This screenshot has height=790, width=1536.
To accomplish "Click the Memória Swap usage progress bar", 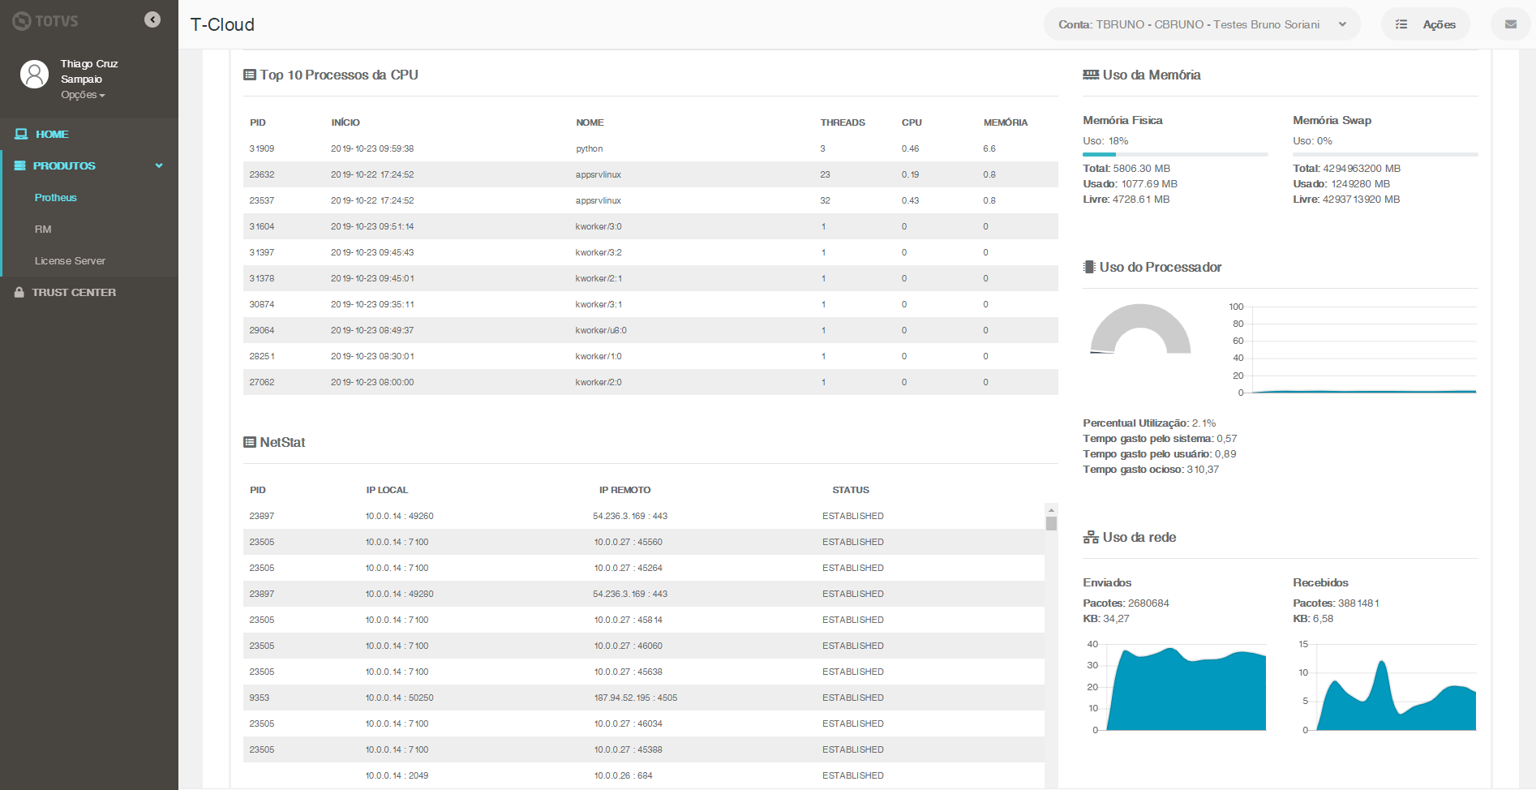I will coord(1385,154).
